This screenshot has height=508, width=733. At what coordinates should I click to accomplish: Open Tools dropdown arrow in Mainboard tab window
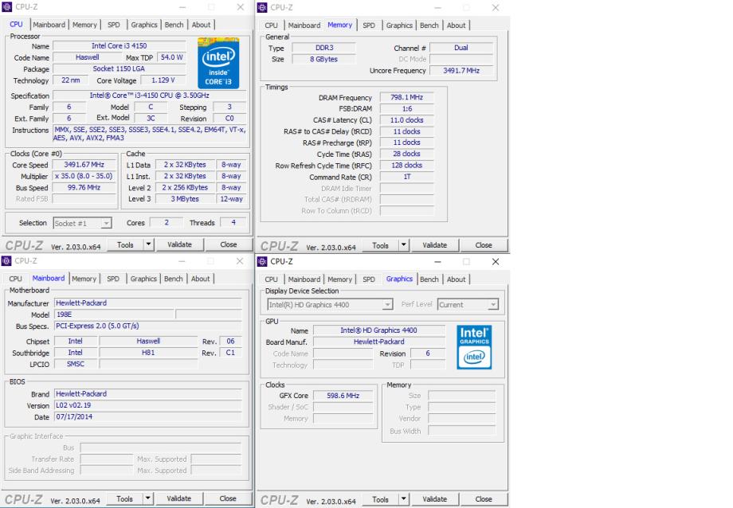(148, 498)
